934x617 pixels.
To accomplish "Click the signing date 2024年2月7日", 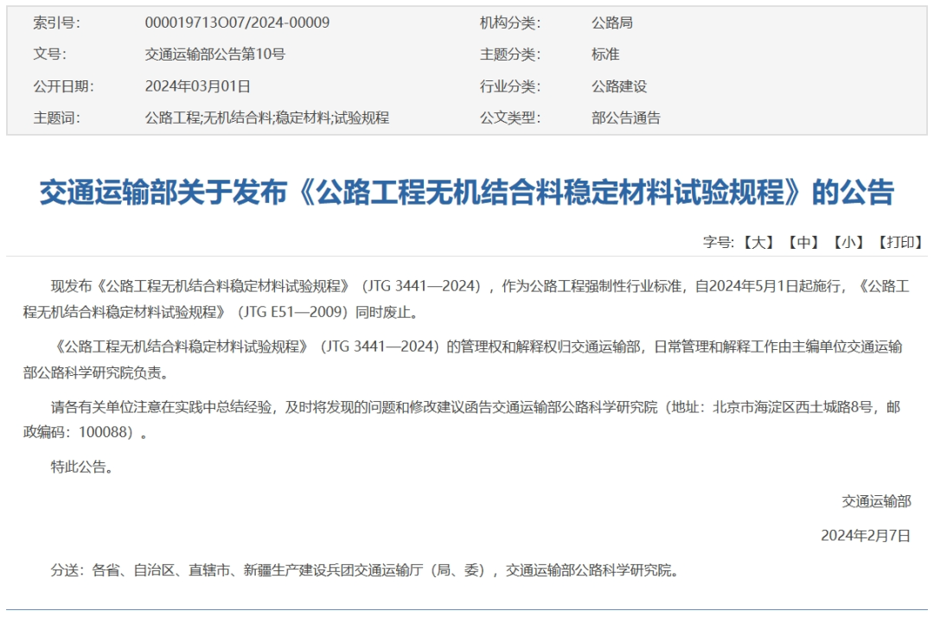I will pyautogui.click(x=866, y=536).
